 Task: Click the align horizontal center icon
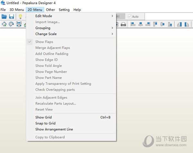[x=141, y=24]
